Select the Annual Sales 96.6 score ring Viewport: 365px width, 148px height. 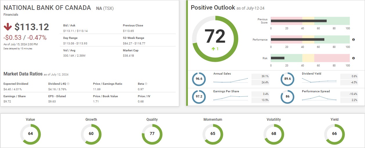[x=199, y=79]
